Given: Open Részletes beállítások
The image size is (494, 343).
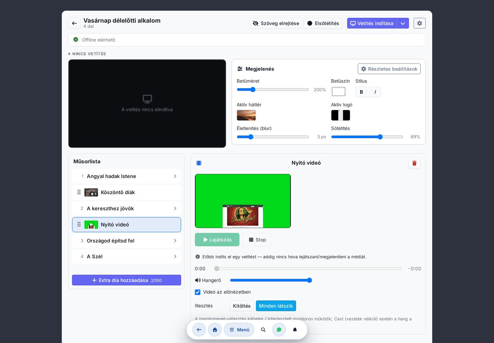Looking at the screenshot, I should [389, 69].
